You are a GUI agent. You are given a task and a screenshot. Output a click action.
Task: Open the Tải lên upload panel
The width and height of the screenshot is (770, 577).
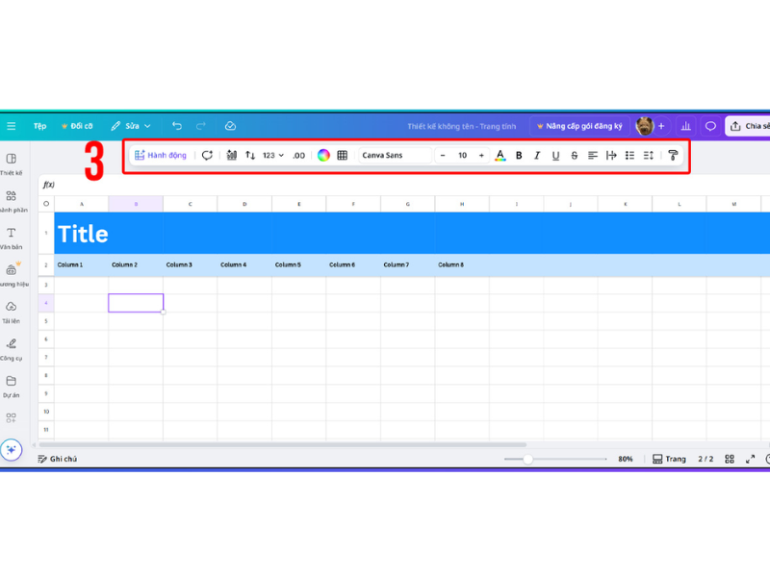tap(11, 312)
